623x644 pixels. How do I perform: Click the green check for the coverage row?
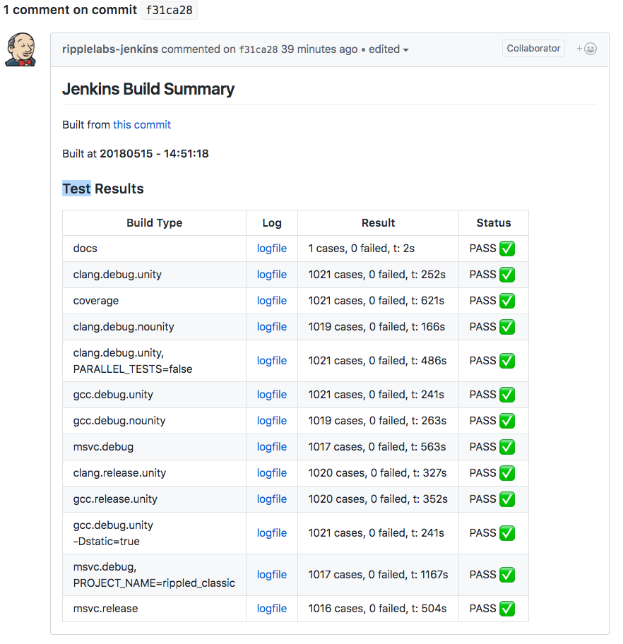(x=507, y=301)
